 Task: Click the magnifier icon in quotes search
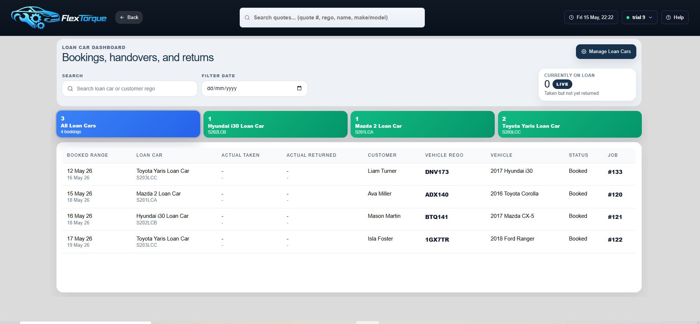(247, 18)
